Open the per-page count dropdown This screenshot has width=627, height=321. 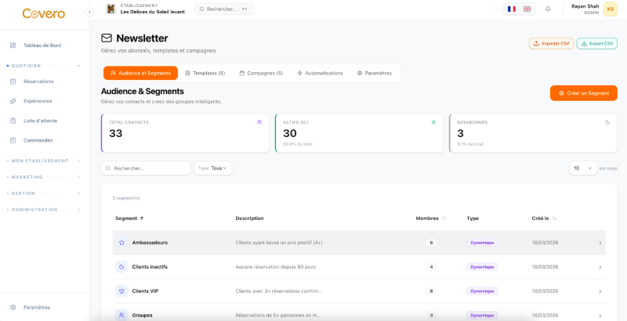[x=582, y=168]
